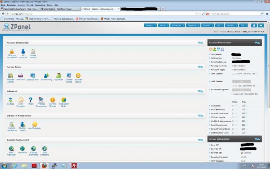Open the Cron Manager
This screenshot has width=270, height=169.
coord(21,102)
